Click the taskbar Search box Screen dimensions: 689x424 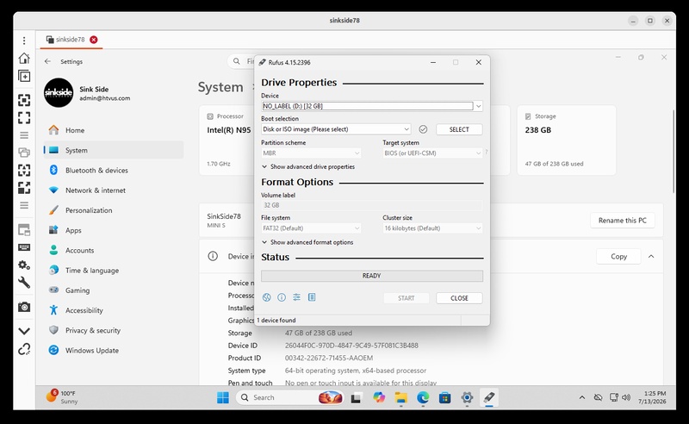click(290, 397)
